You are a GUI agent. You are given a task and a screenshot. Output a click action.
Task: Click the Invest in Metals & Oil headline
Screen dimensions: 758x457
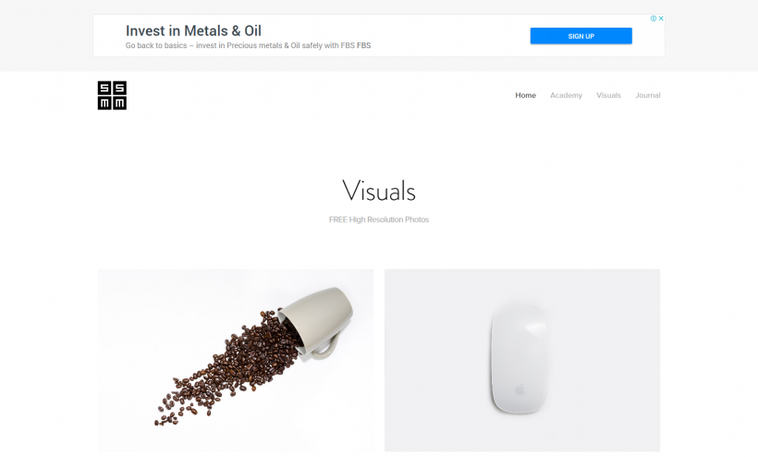click(193, 31)
